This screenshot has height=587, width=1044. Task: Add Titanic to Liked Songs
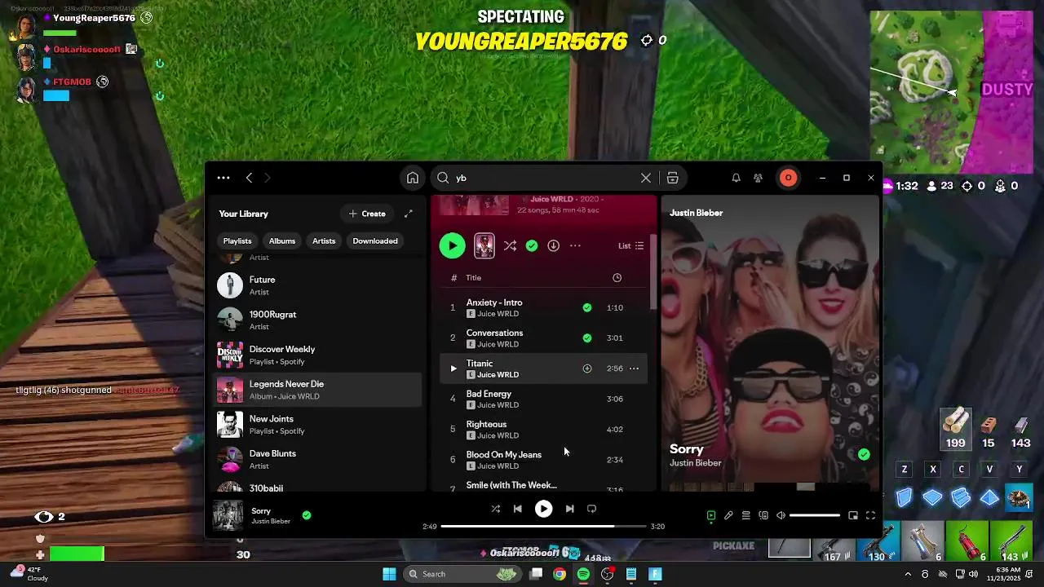click(586, 369)
